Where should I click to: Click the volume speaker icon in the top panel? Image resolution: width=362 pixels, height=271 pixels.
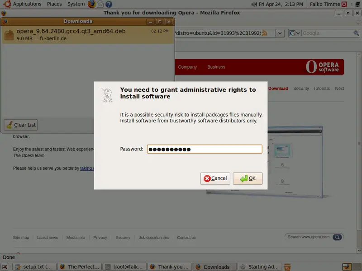click(254, 4)
